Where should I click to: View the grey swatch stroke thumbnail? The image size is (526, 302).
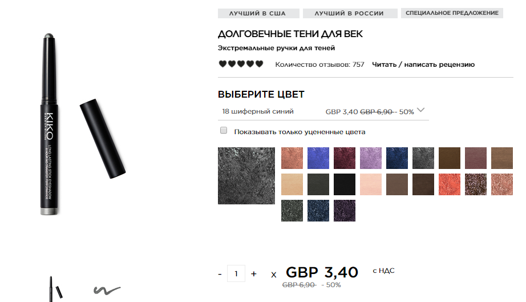107,290
